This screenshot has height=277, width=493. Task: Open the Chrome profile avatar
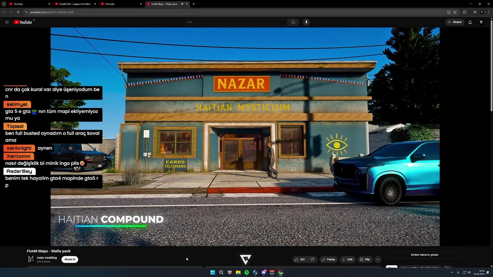click(482, 12)
